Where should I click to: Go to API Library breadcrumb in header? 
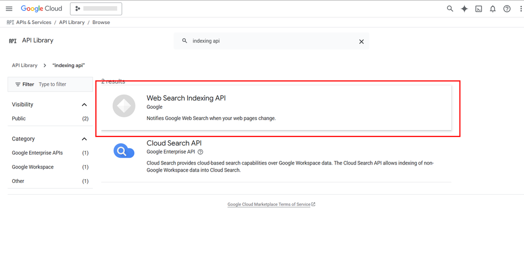click(x=72, y=22)
